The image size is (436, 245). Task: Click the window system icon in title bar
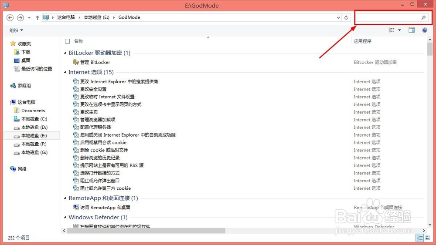pos(6,5)
